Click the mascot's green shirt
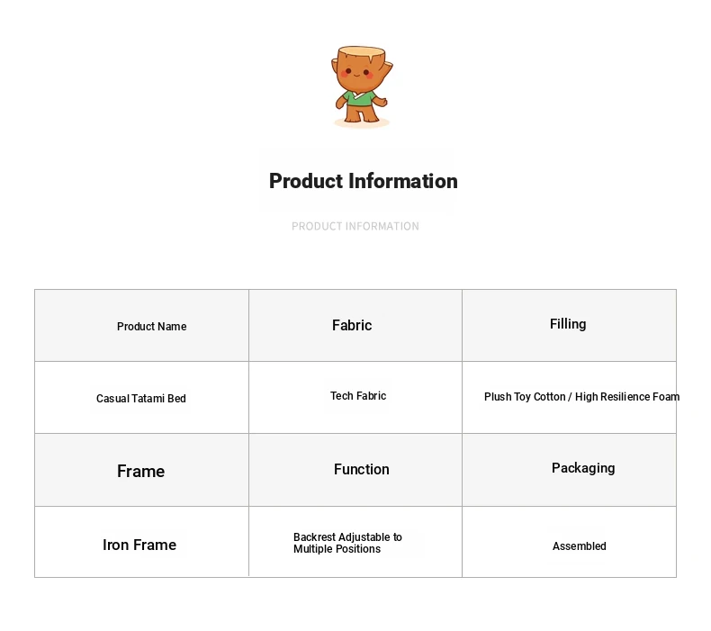711x631 pixels. [x=359, y=98]
